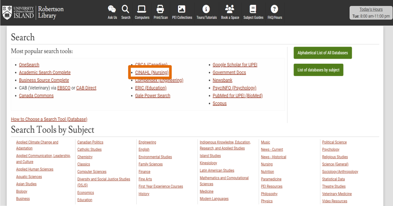Select the Computer Sciences subject link
Viewport: 393px width, 206px height.
click(92, 172)
